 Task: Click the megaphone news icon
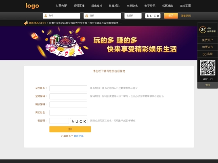[x=26, y=23]
